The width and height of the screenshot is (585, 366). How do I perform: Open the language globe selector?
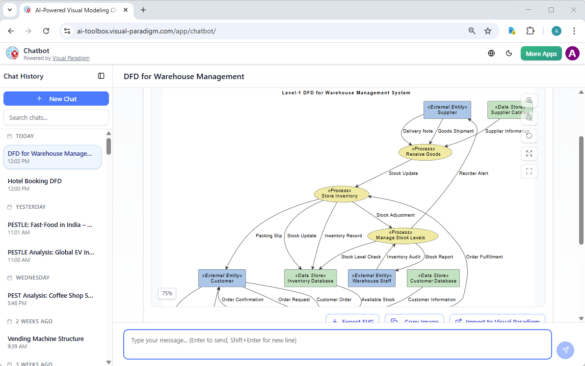[491, 53]
